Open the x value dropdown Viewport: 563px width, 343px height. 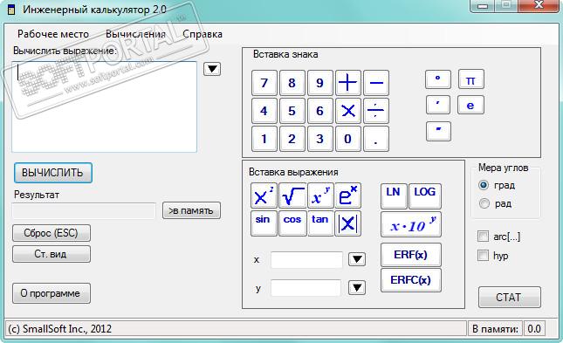(x=357, y=259)
